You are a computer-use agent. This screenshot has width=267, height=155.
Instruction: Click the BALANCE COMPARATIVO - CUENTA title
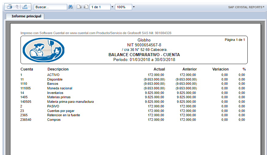(144, 55)
